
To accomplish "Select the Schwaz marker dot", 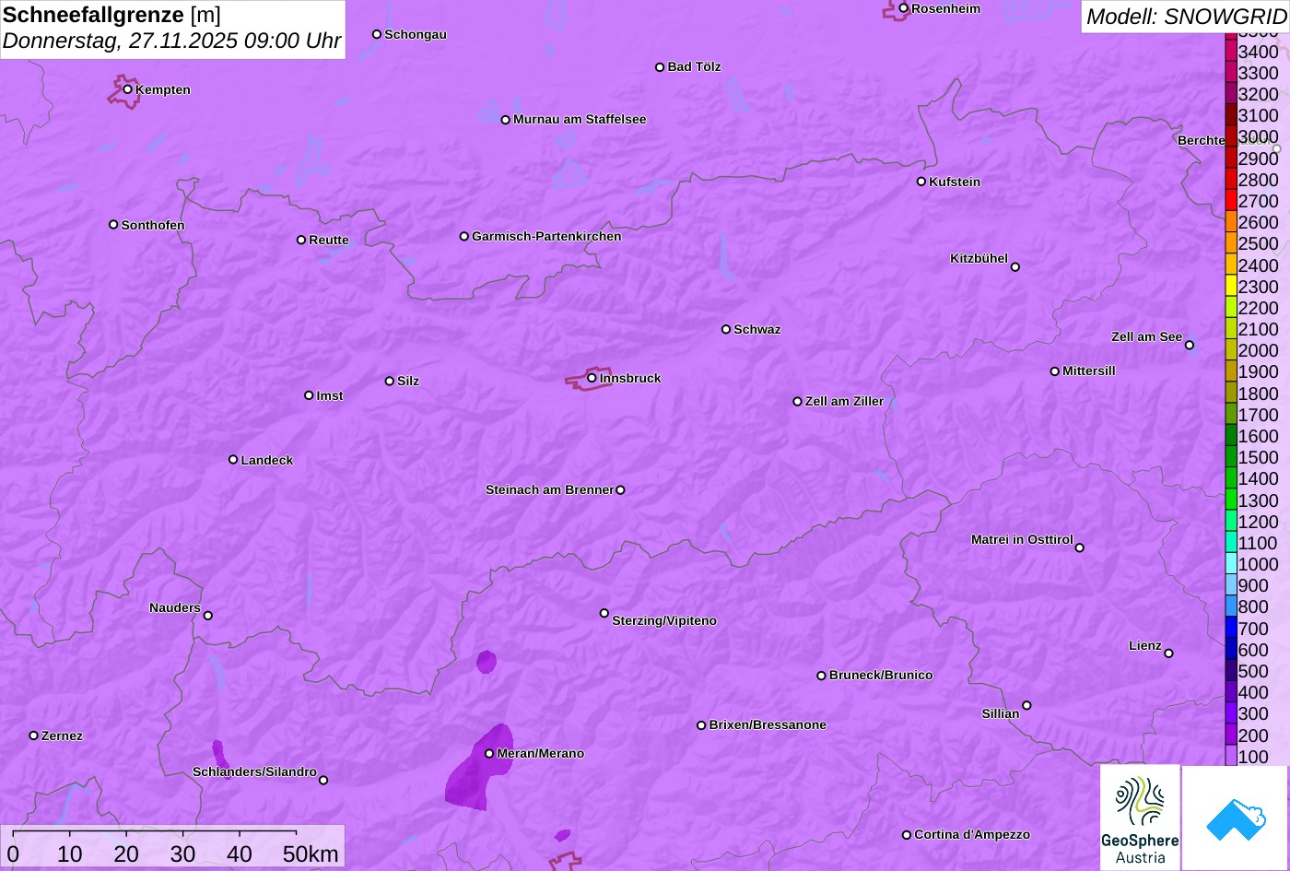I will tap(726, 329).
